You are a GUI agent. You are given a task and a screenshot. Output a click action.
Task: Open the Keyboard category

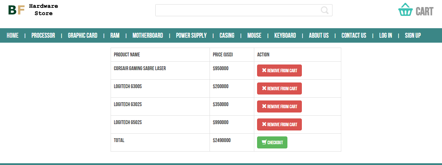pyautogui.click(x=285, y=36)
